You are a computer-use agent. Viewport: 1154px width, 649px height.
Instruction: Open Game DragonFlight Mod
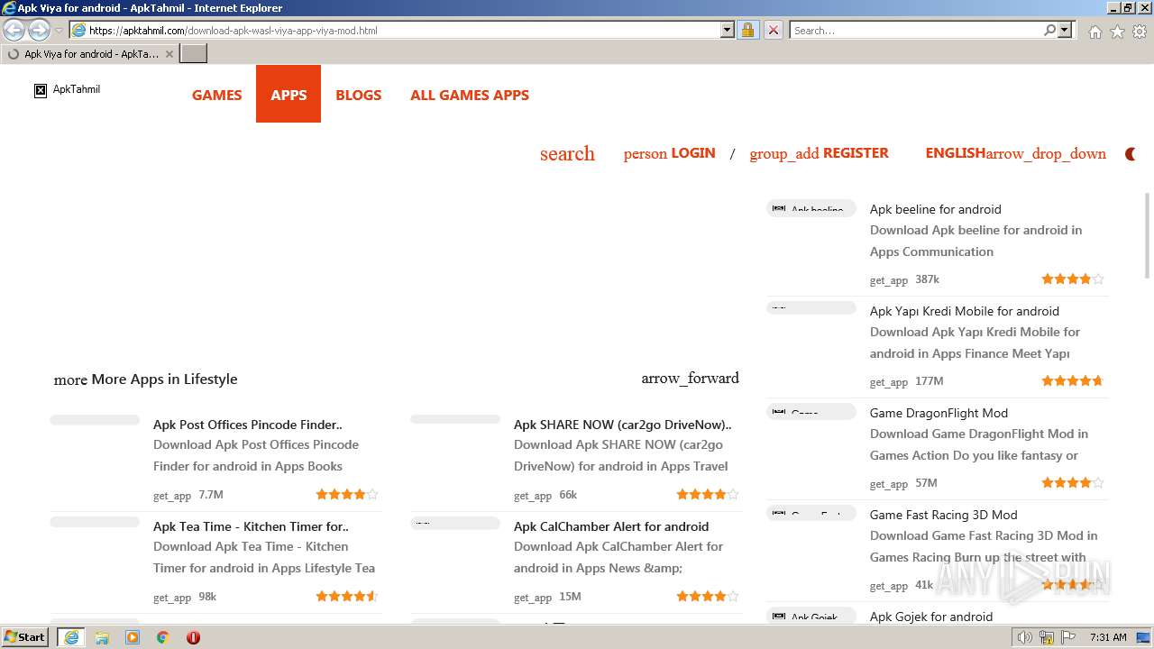[x=939, y=413]
